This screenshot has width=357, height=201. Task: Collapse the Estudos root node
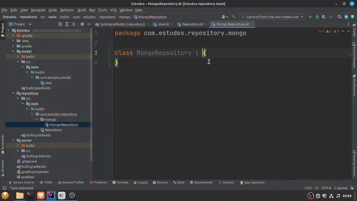[8, 30]
